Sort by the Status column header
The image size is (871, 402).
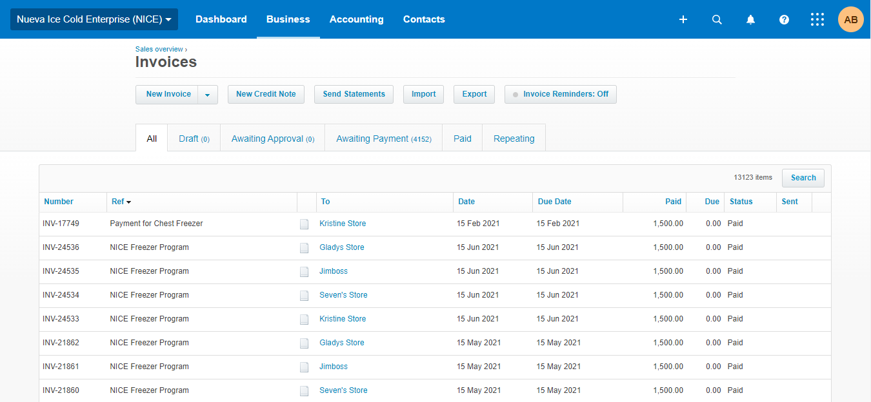[x=741, y=202]
